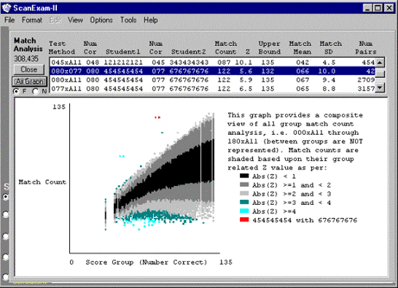Click the list scroll-down arrow
Screen dimensions: 398x288
pos(380,88)
